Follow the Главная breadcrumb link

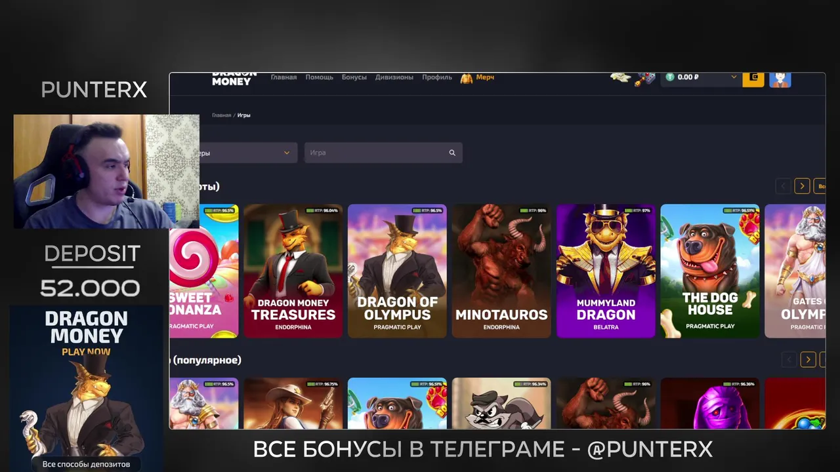tap(221, 115)
